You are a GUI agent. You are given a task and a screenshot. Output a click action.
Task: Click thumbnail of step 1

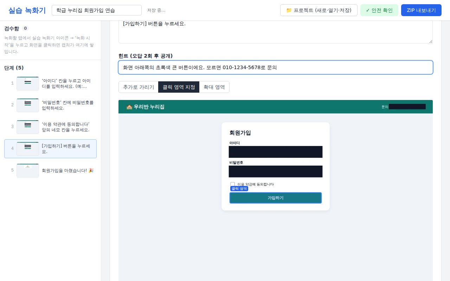coord(28,83)
